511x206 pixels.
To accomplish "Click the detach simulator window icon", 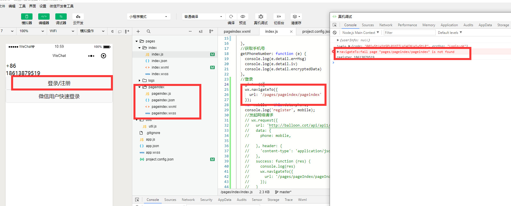I will point(120,31).
